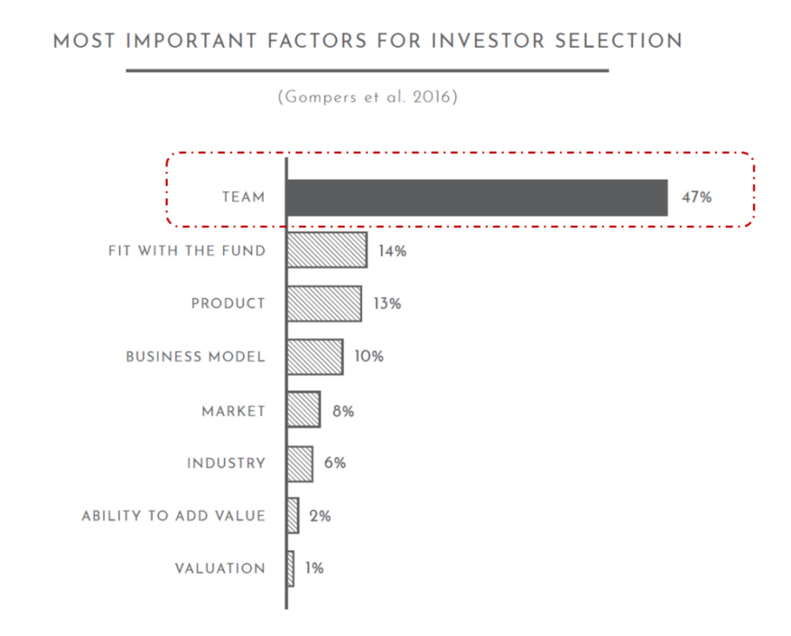Click the dark TEAM bar
The width and height of the screenshot is (791, 636).
click(477, 198)
